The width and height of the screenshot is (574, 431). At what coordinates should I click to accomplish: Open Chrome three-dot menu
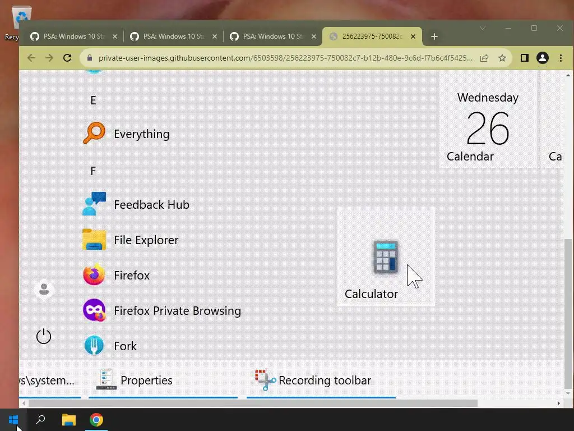pyautogui.click(x=561, y=58)
